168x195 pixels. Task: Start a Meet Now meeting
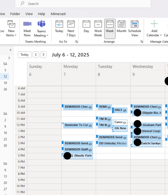(27, 29)
